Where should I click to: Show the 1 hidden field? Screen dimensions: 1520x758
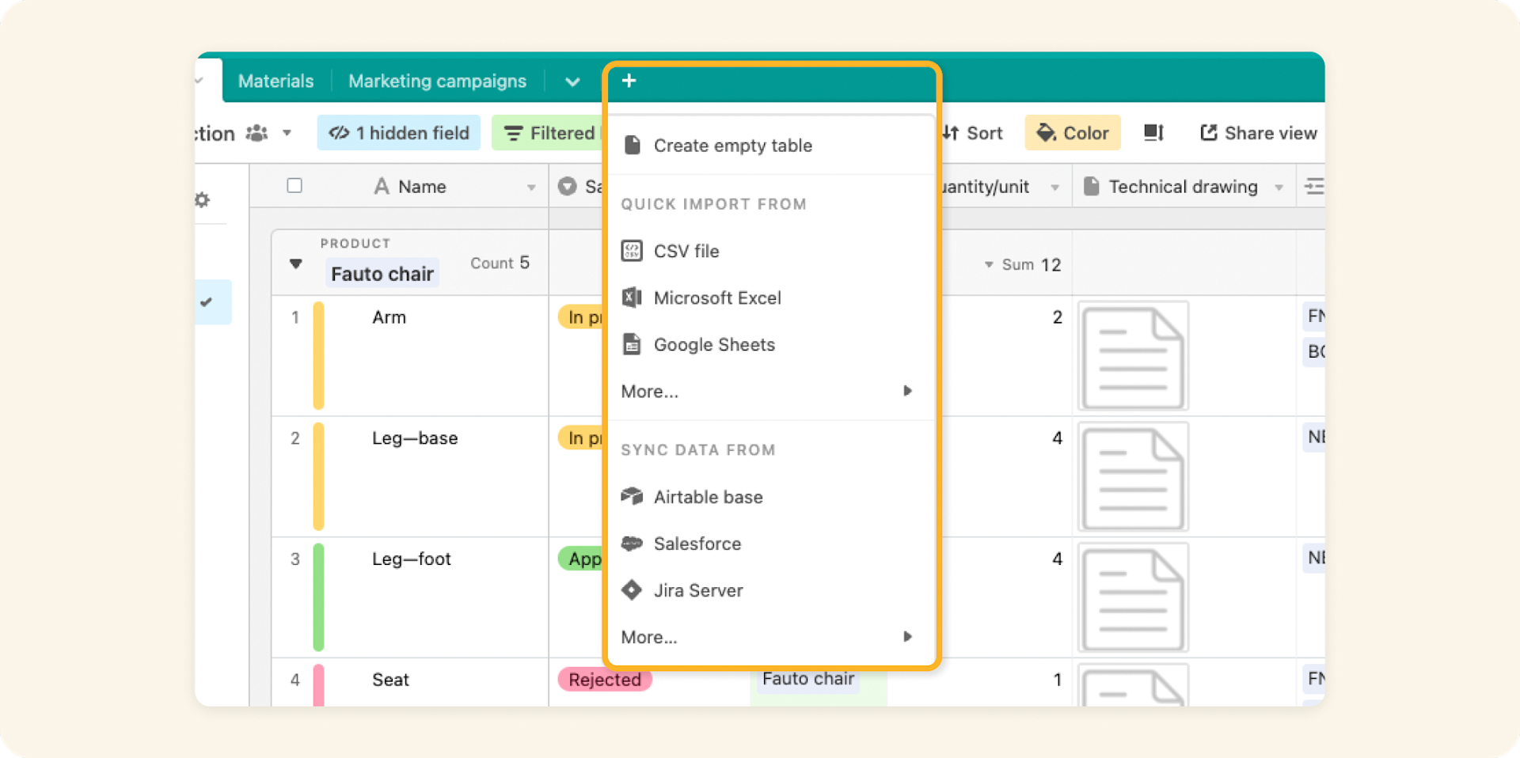(398, 132)
